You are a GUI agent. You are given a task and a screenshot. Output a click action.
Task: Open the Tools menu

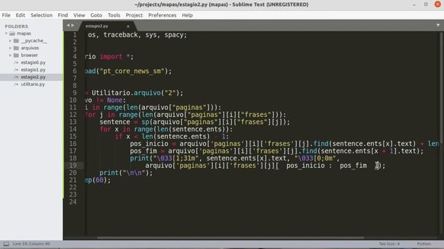click(114, 15)
